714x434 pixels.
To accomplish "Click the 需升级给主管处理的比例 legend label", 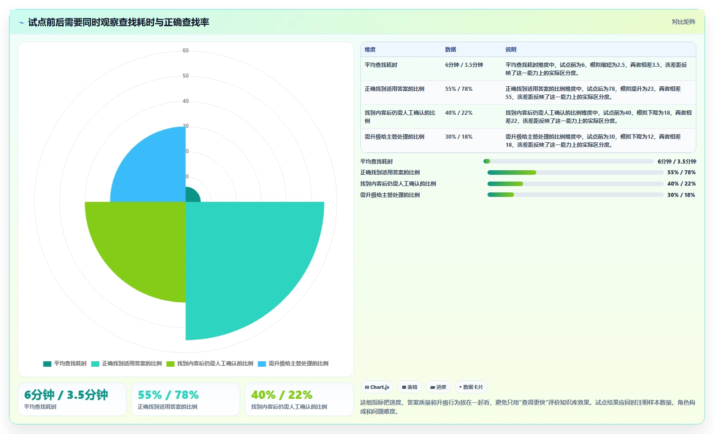I will pyautogui.click(x=298, y=364).
